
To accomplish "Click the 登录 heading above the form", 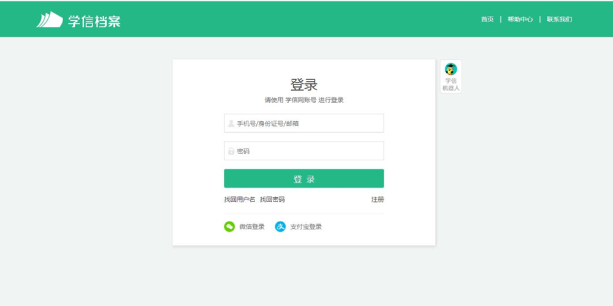I will (304, 85).
